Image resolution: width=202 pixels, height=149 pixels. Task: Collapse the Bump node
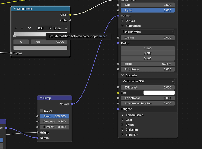point(41,98)
